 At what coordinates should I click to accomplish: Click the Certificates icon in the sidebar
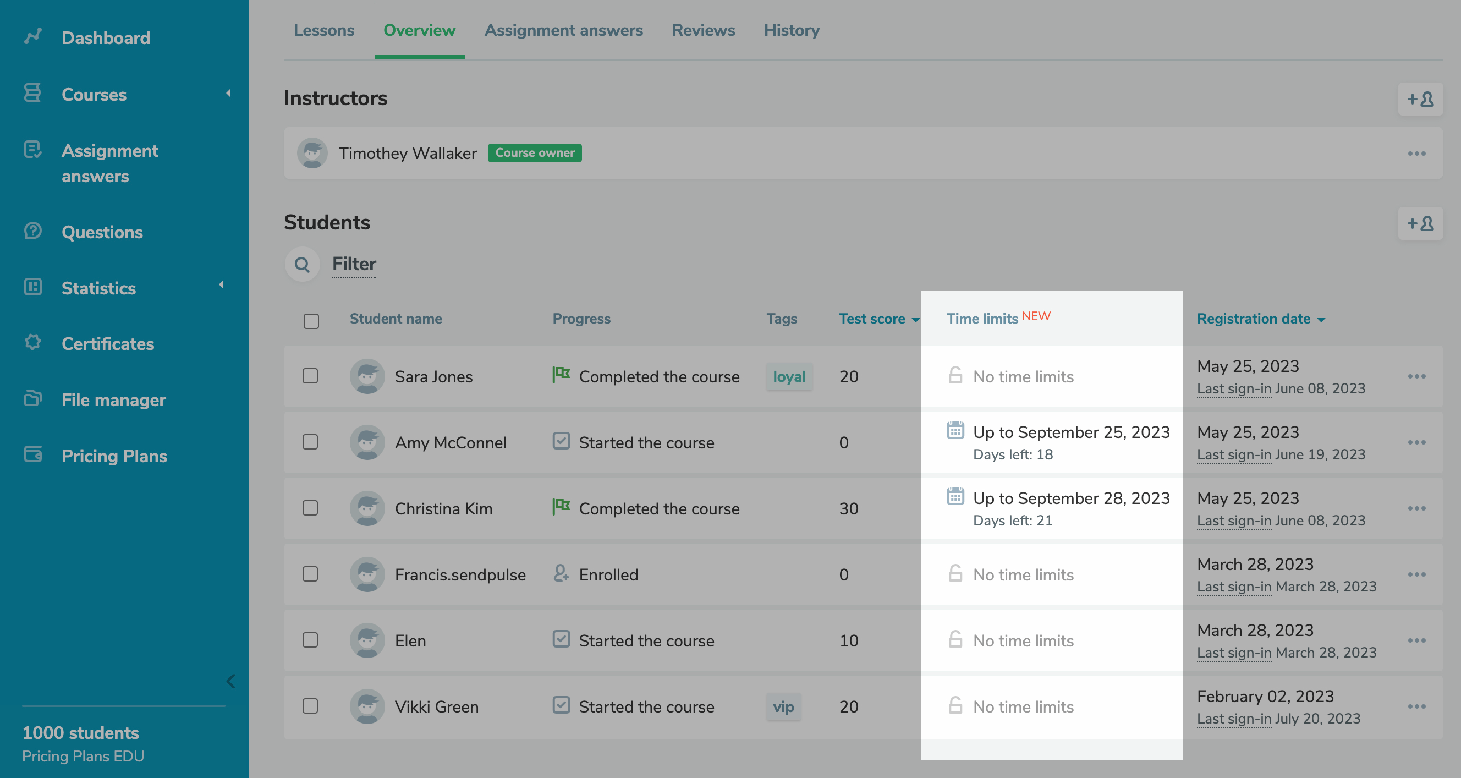(33, 343)
